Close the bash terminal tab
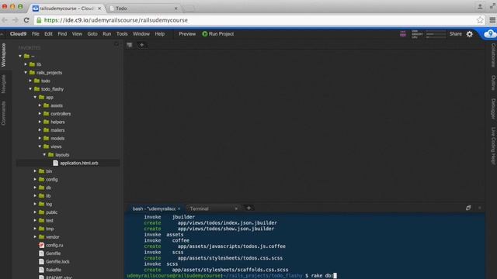The height and width of the screenshot is (279, 497). 179,208
